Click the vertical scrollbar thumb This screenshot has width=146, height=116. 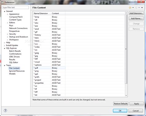click(x=126, y=49)
